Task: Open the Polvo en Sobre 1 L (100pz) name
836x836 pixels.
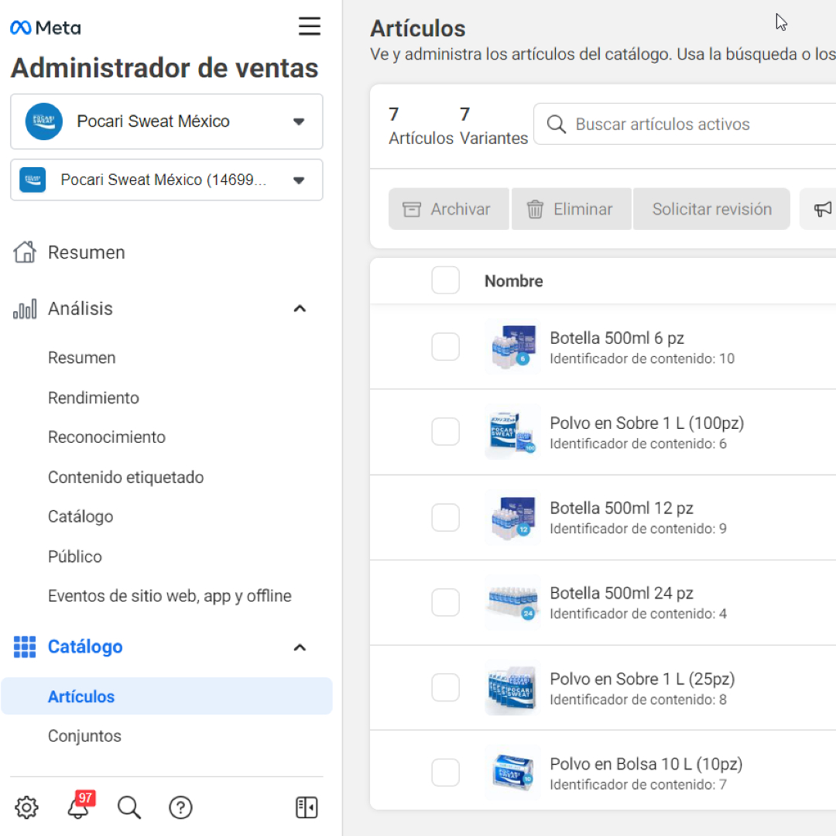Action: [x=646, y=423]
